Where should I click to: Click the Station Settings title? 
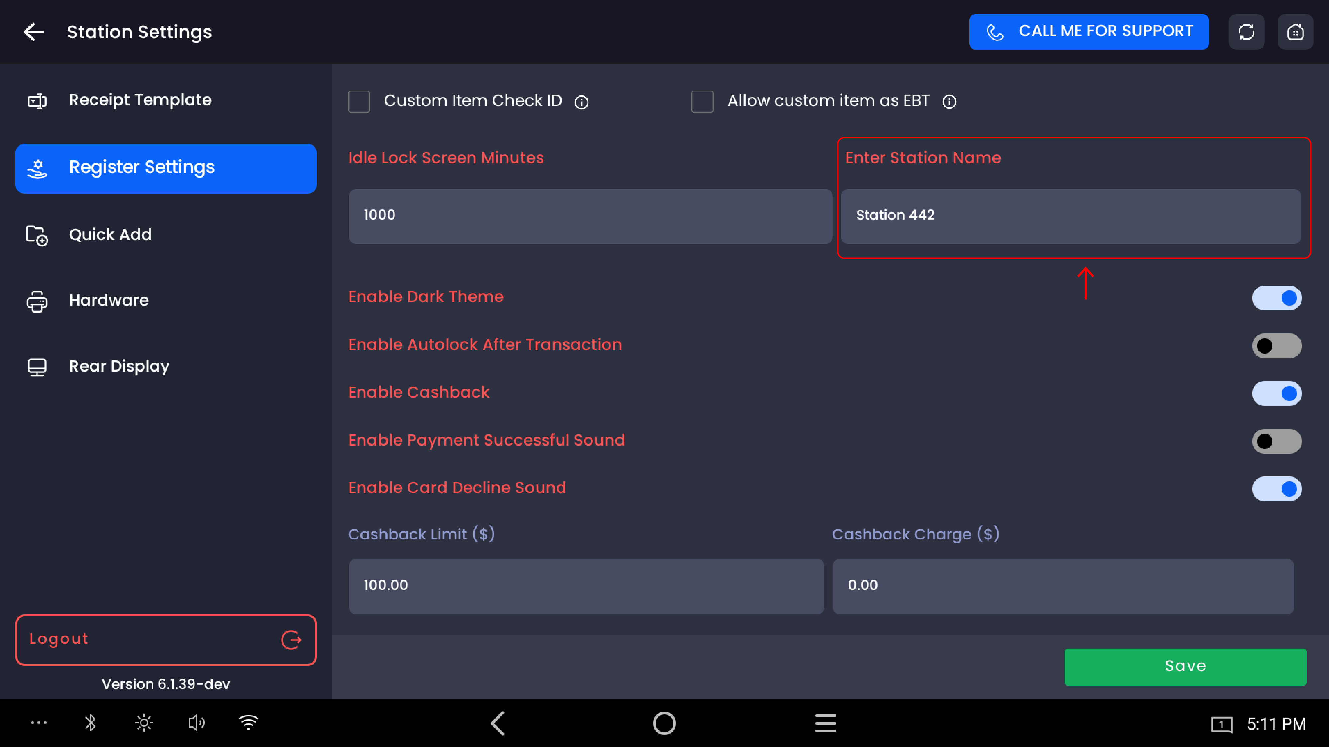(139, 32)
